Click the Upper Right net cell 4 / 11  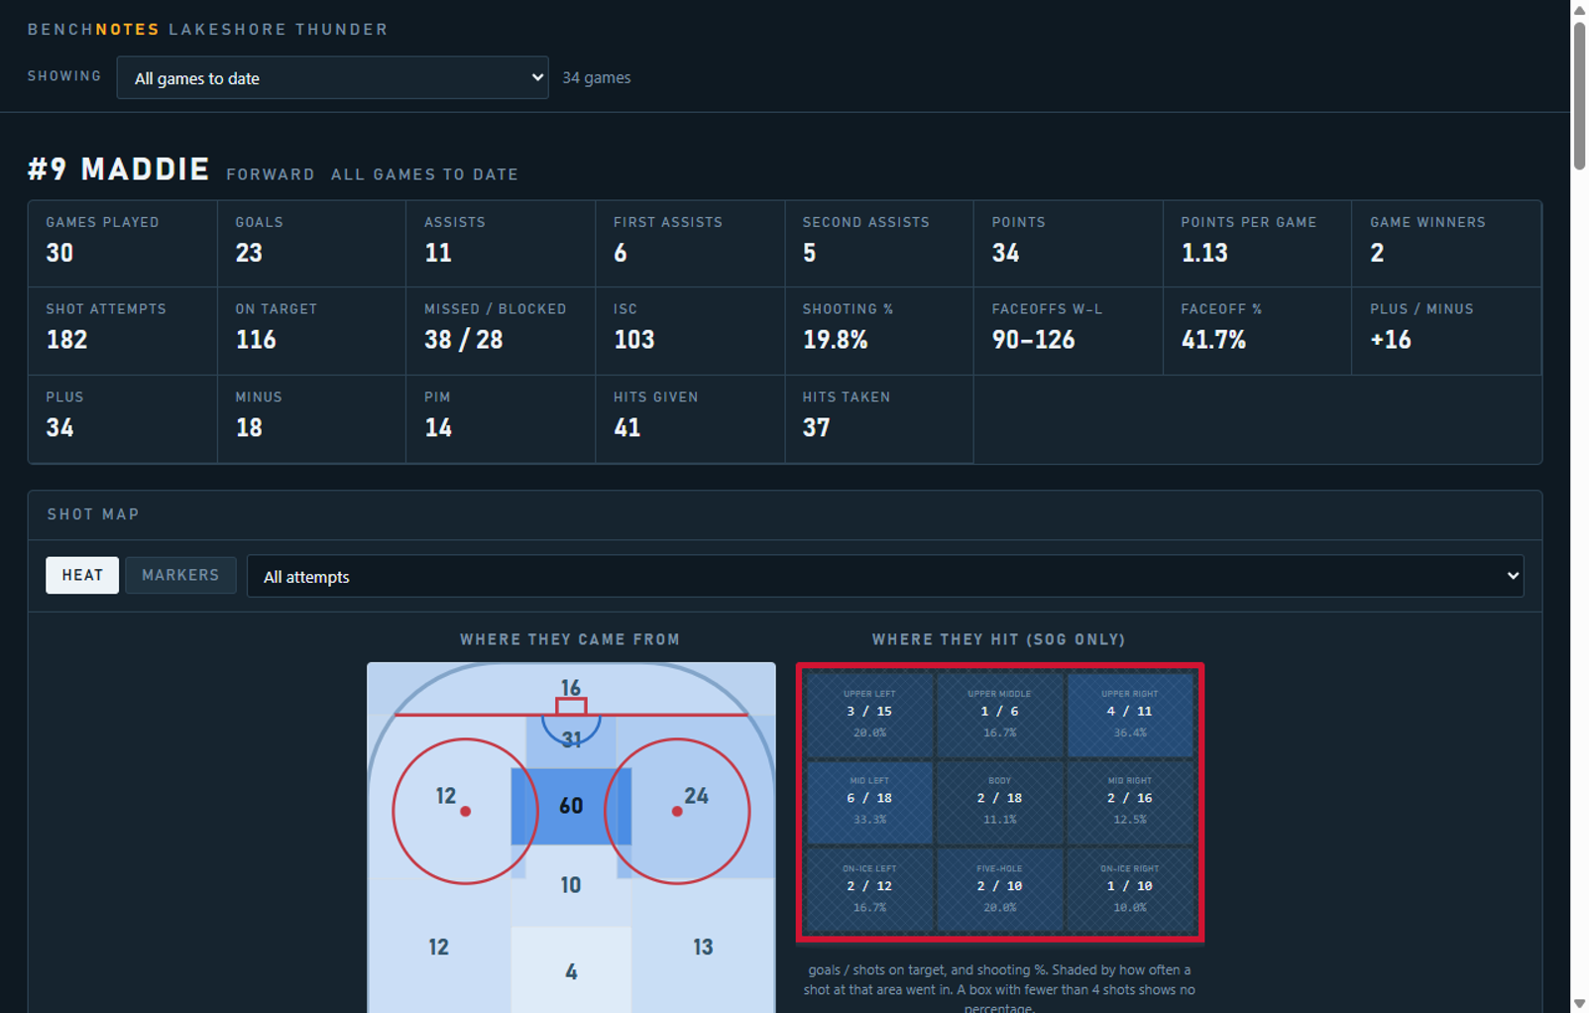pyautogui.click(x=1130, y=715)
